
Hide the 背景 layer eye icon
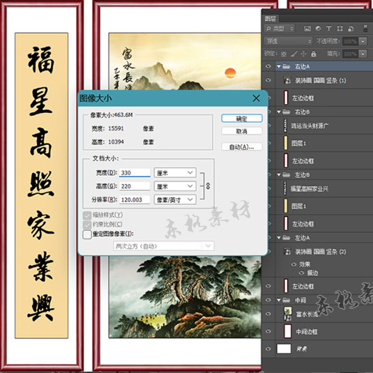[268, 349]
